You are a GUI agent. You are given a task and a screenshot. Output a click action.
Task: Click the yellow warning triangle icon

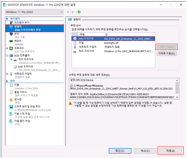(x=70, y=103)
